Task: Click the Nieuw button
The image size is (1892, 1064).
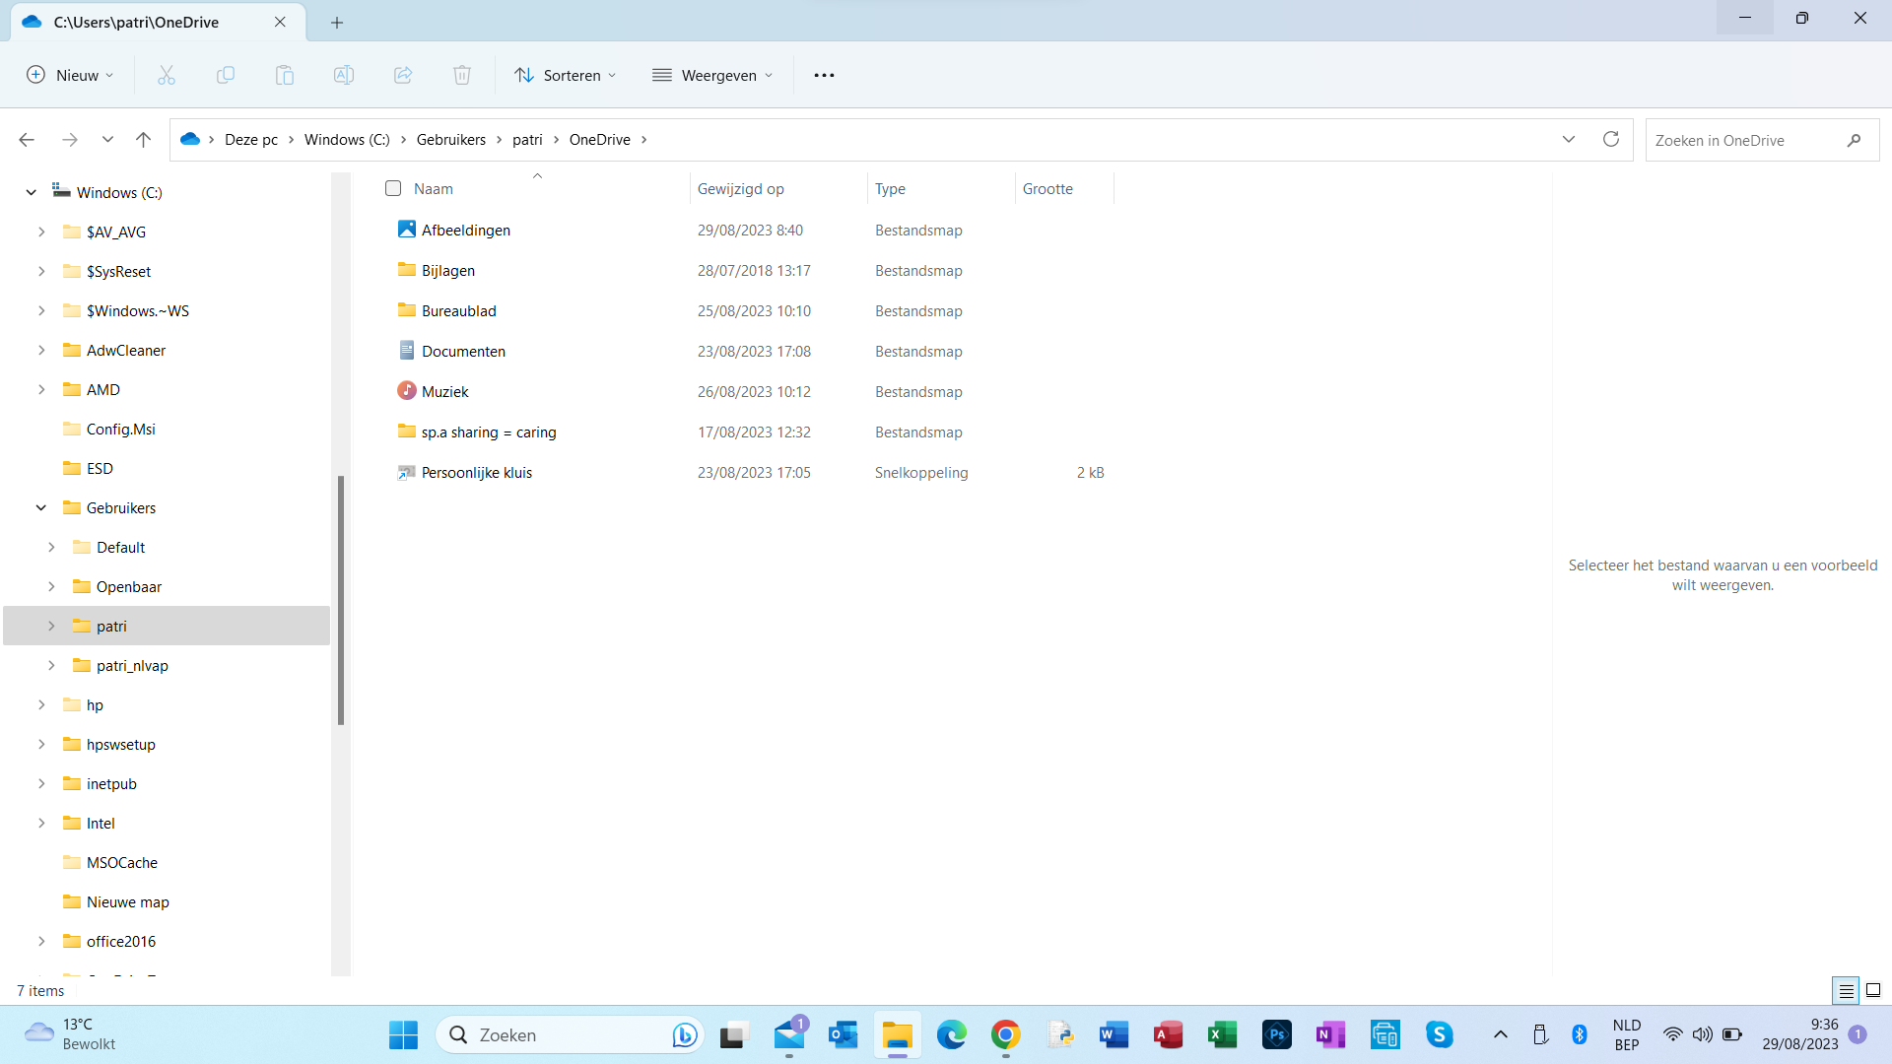Action: [x=70, y=75]
